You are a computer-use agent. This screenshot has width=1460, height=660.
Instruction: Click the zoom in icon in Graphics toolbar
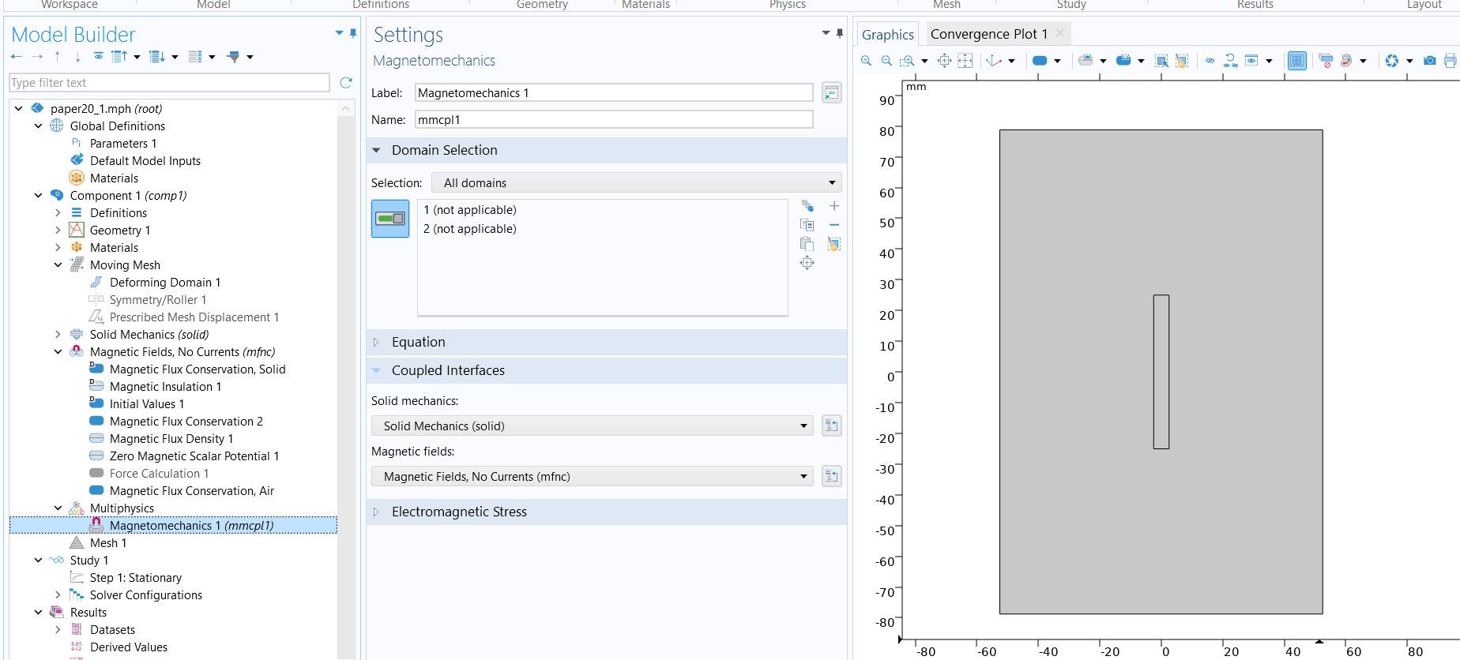pos(866,61)
